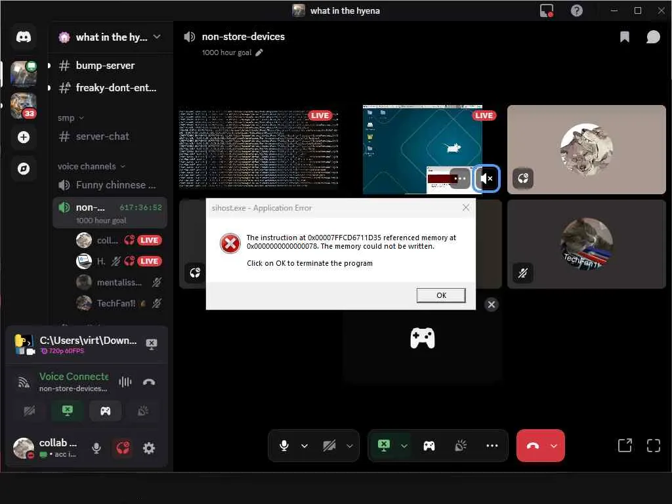Open server dropdown 'what in the hy...'
Viewport: 672px width, 504px height.
point(110,37)
